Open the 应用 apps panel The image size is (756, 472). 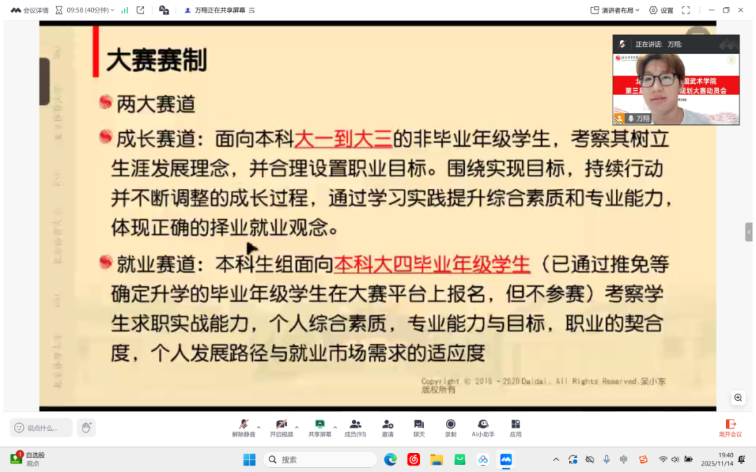pyautogui.click(x=516, y=427)
